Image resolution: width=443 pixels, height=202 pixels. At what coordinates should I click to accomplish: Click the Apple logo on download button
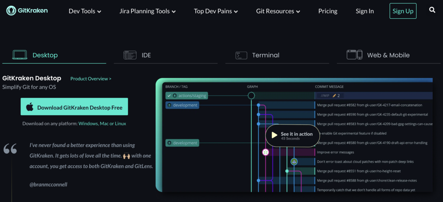[x=30, y=107]
